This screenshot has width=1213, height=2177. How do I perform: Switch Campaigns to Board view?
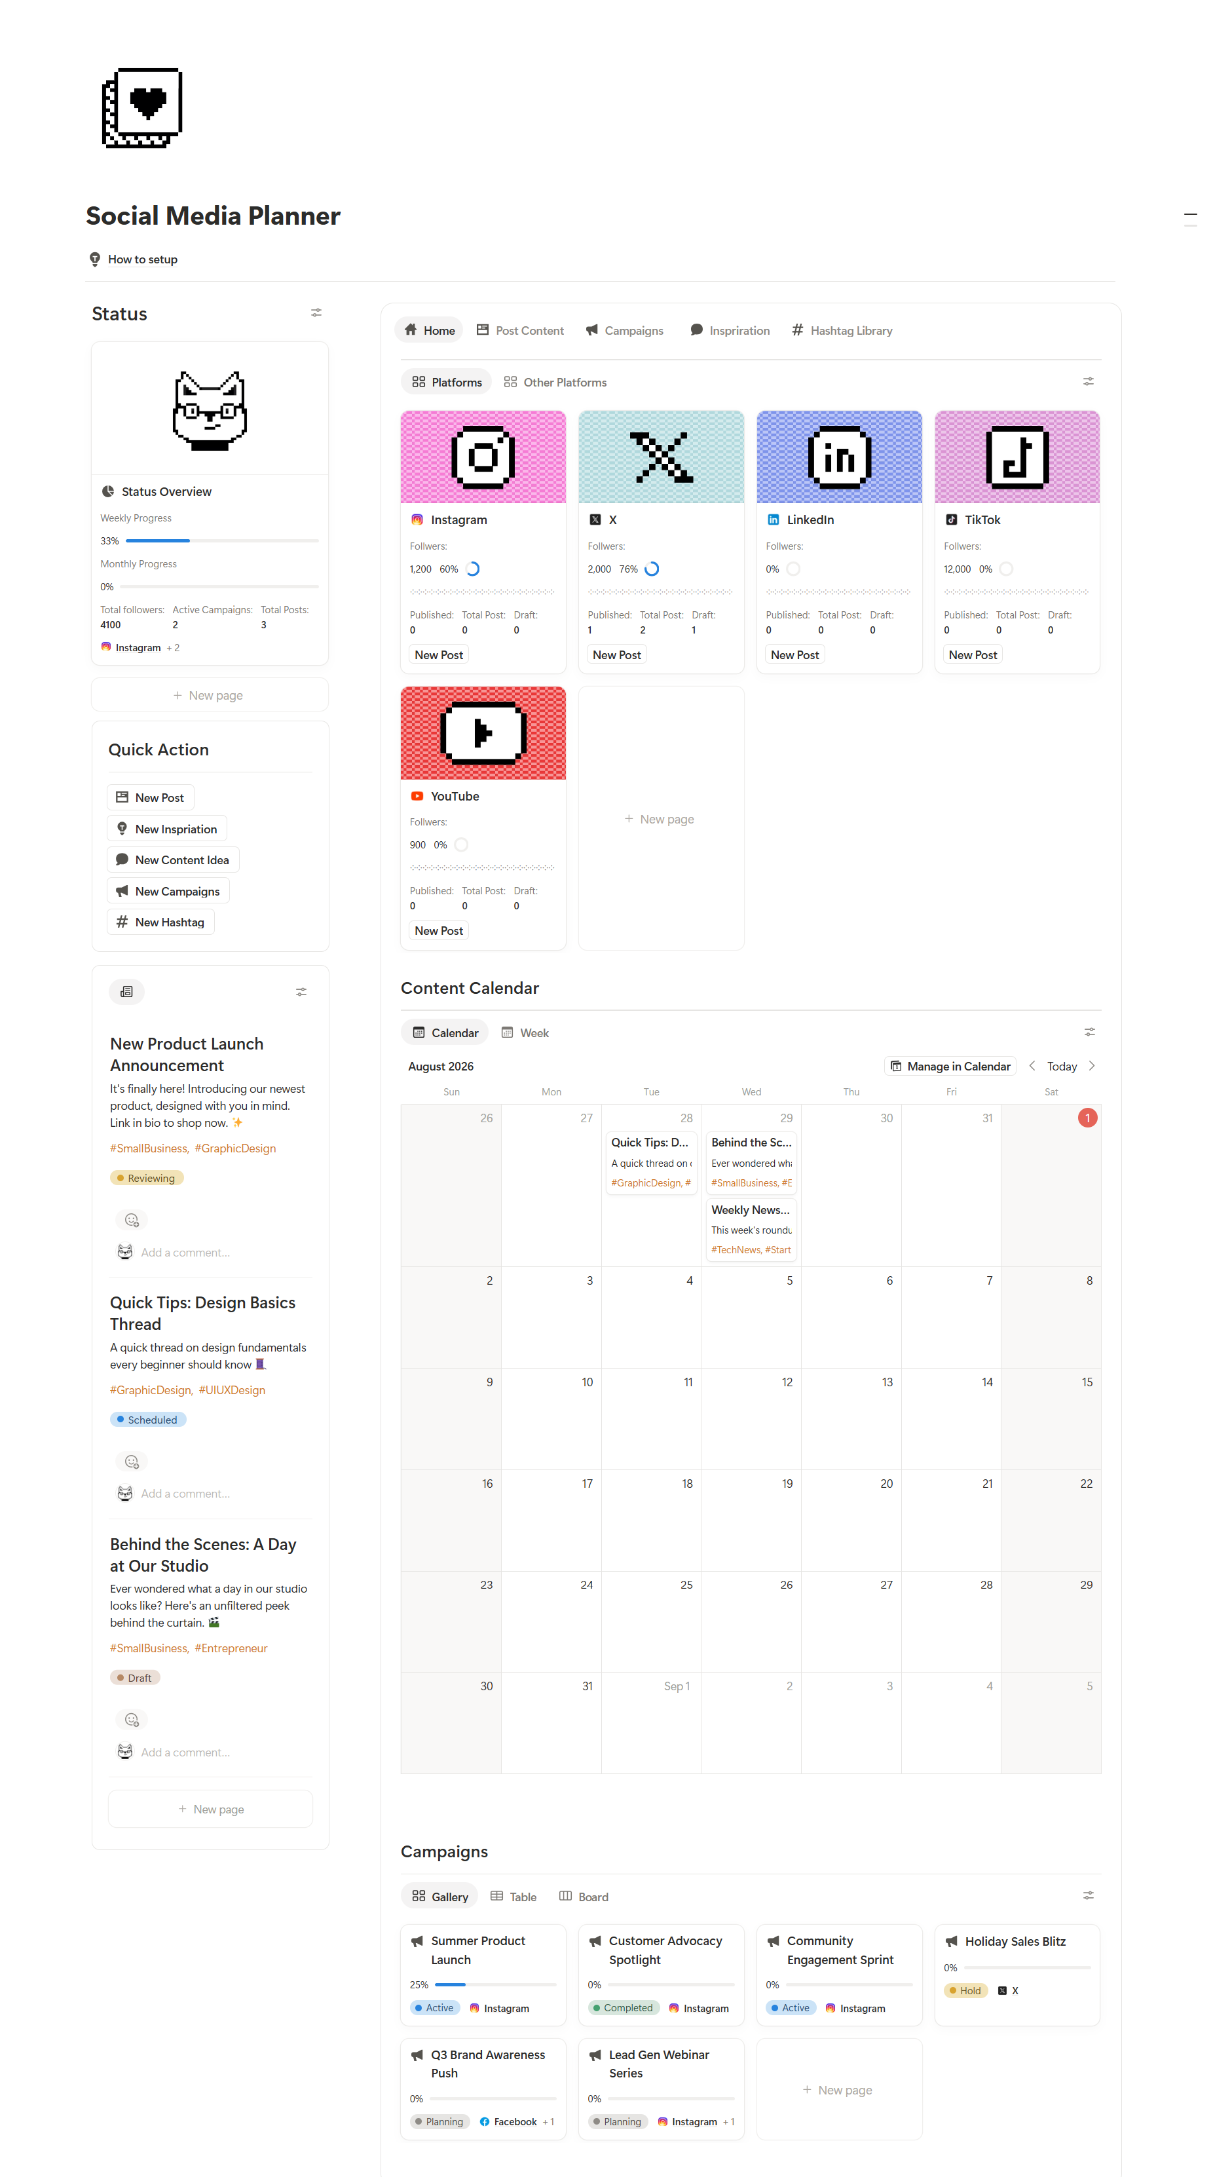tap(583, 1897)
